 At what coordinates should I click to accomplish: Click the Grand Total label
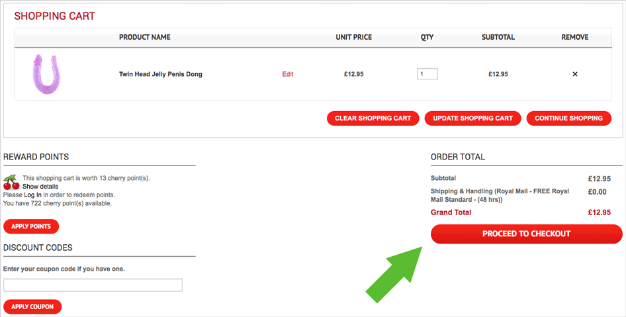(x=451, y=212)
